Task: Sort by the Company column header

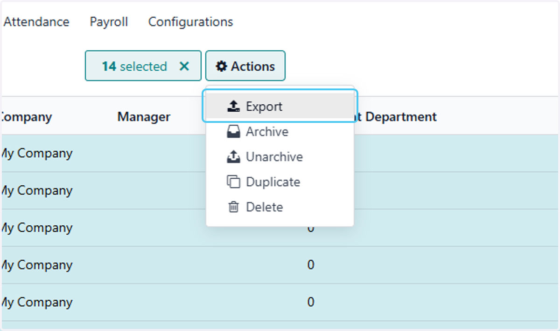Action: [x=26, y=116]
